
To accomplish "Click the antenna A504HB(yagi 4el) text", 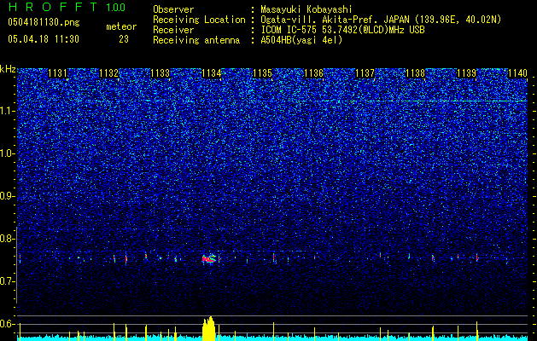I will (301, 40).
